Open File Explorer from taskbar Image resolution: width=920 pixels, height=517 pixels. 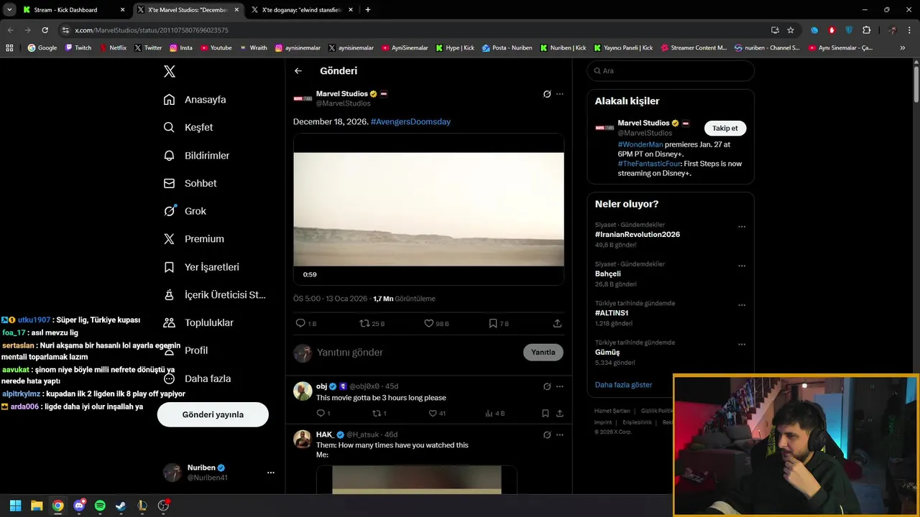(x=37, y=506)
